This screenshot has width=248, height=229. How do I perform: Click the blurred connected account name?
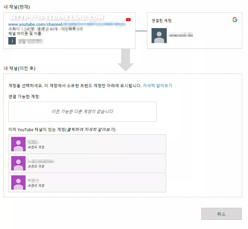180,35
